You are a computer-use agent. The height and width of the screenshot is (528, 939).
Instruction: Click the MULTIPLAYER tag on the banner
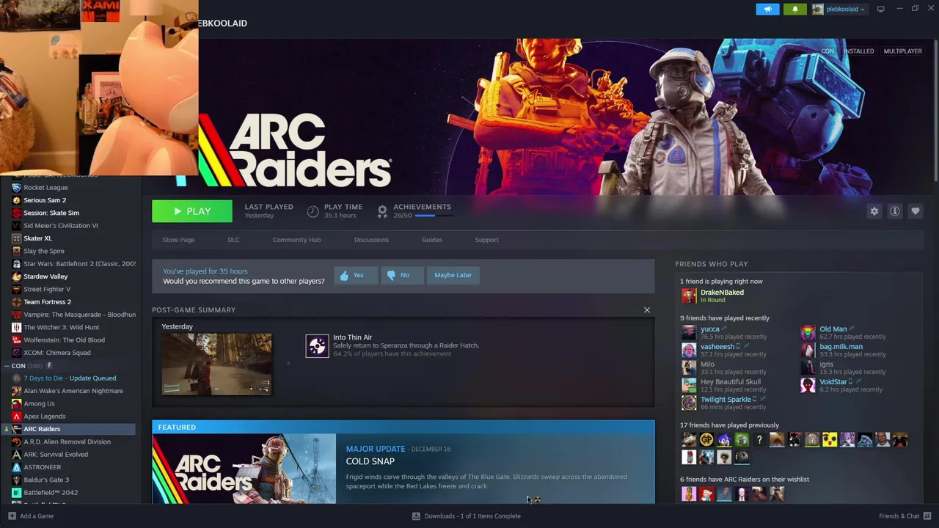tap(902, 51)
